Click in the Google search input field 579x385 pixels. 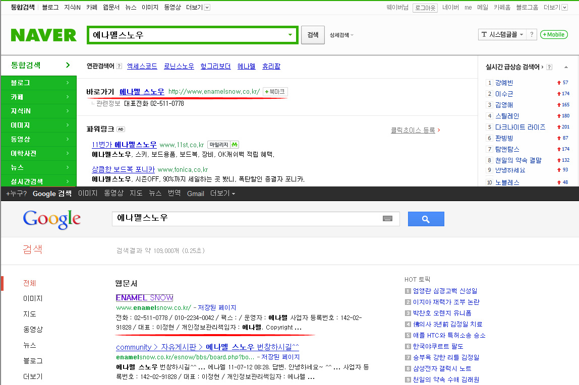click(x=248, y=218)
